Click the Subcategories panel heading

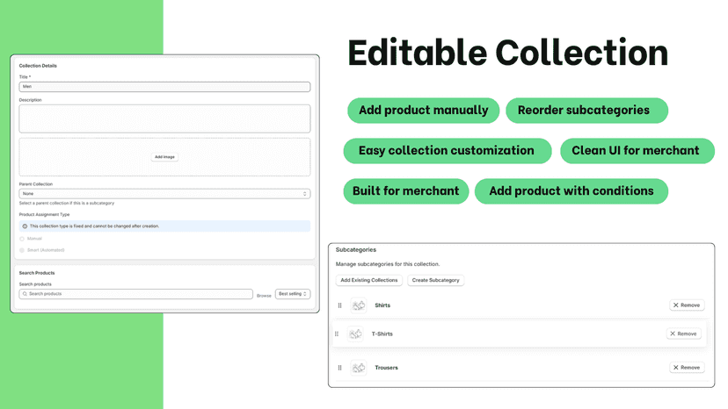(x=355, y=250)
